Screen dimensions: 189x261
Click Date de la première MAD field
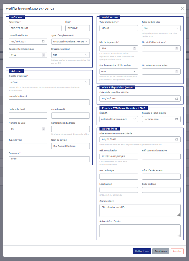point(140,99)
